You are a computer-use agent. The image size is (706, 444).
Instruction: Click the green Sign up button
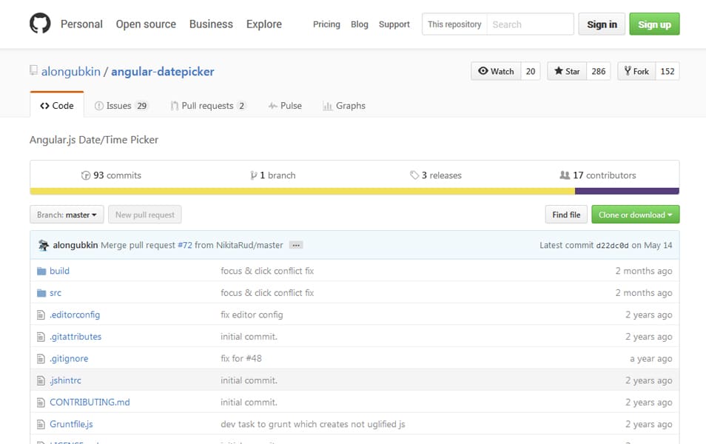point(654,24)
